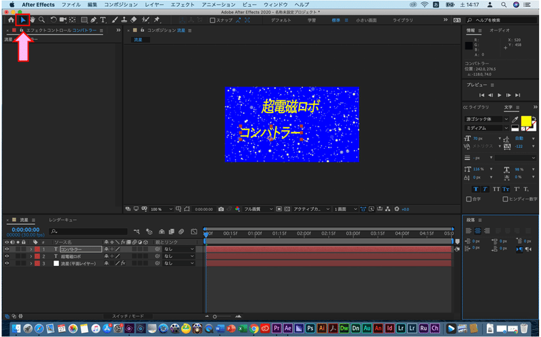Select the Home icon in toolbar
Image resolution: width=541 pixels, height=337 pixels.
[x=11, y=20]
